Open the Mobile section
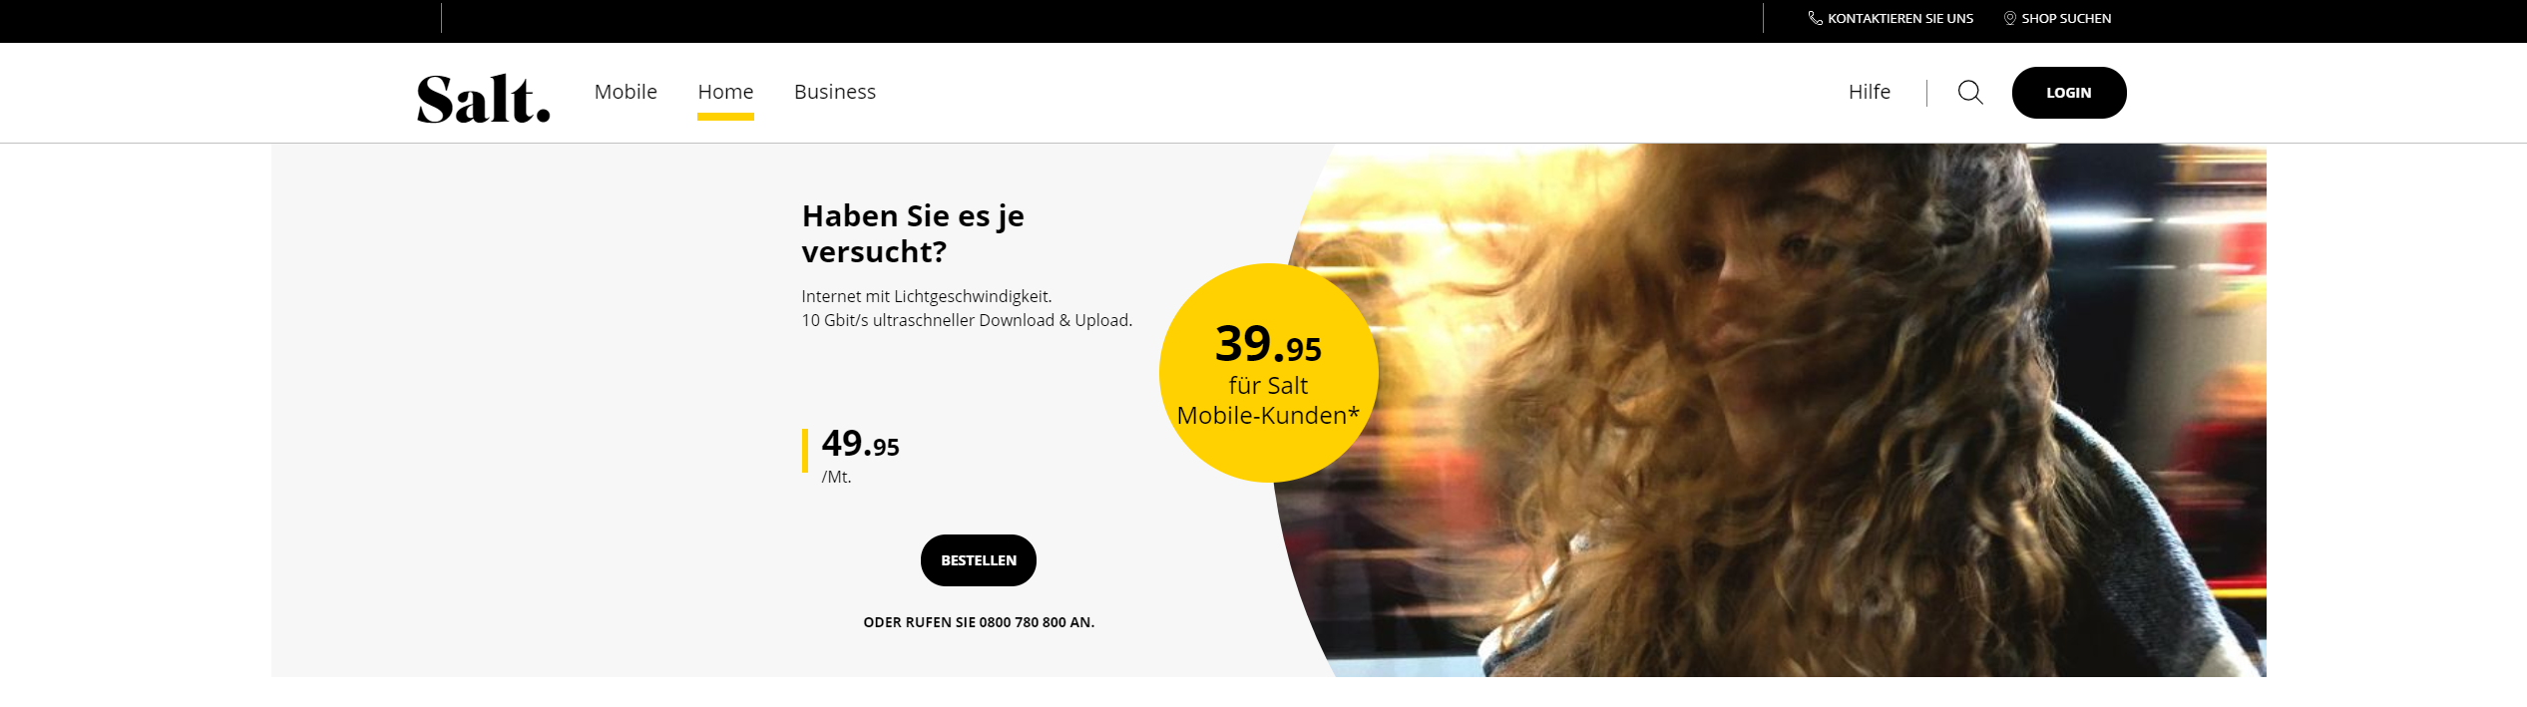The height and width of the screenshot is (707, 2527). pos(626,92)
